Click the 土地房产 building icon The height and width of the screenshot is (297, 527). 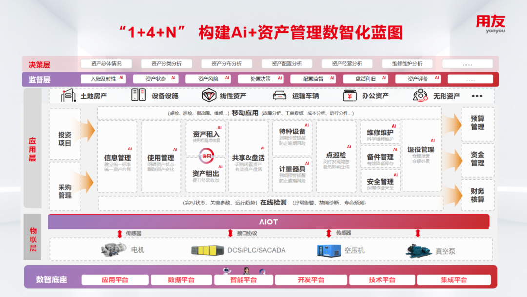[x=68, y=95]
